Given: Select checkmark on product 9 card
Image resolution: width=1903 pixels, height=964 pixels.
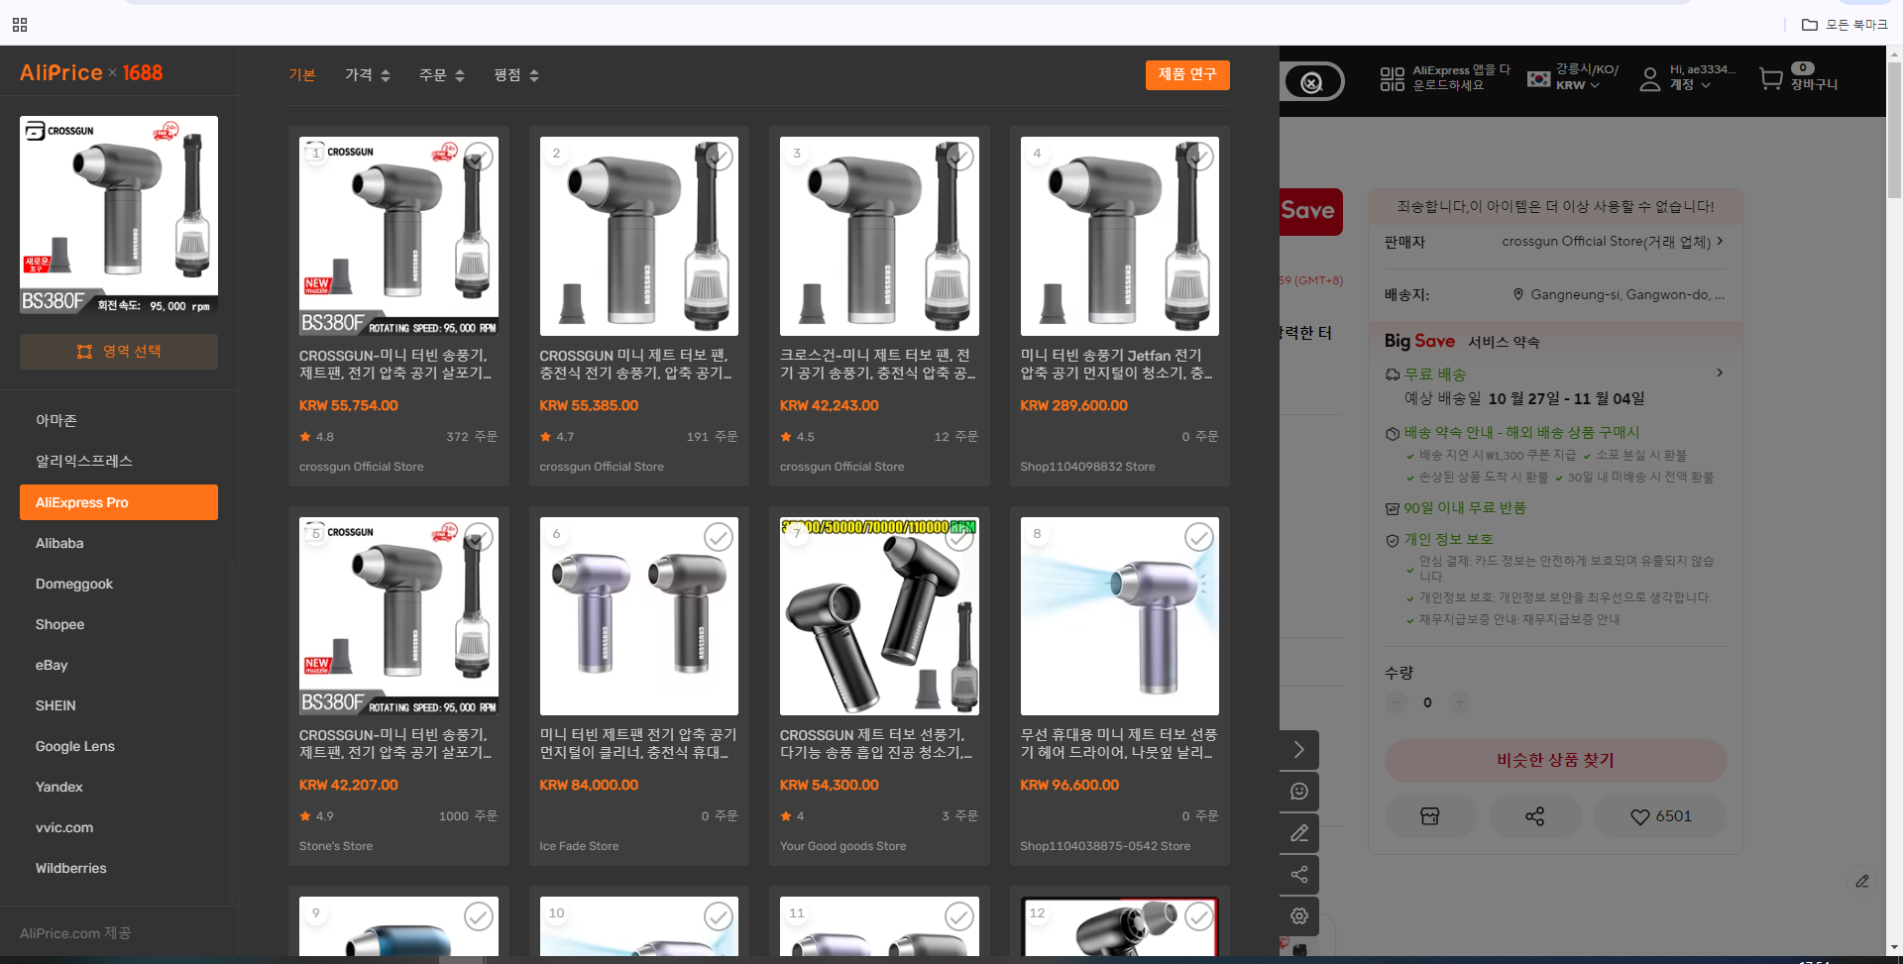Looking at the screenshot, I should [x=479, y=916].
